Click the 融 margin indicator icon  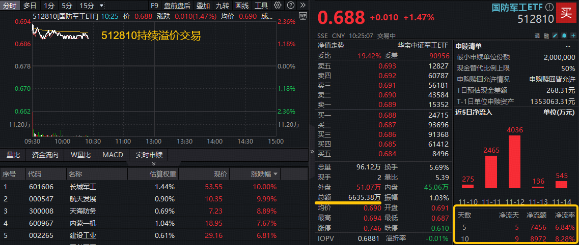pos(545,36)
